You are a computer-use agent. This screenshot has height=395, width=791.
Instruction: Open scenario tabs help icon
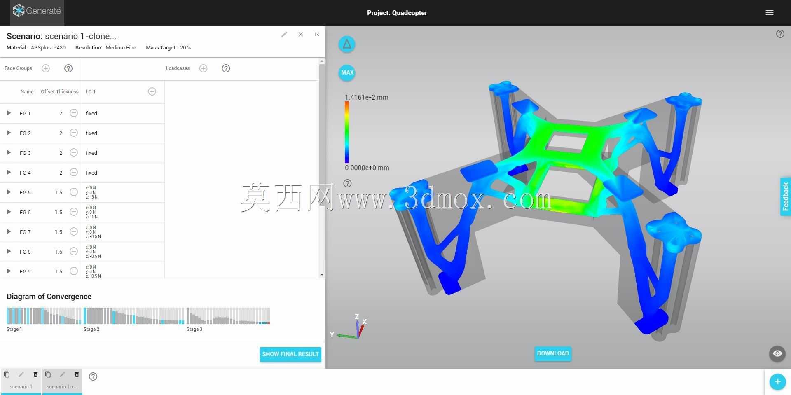coord(93,376)
